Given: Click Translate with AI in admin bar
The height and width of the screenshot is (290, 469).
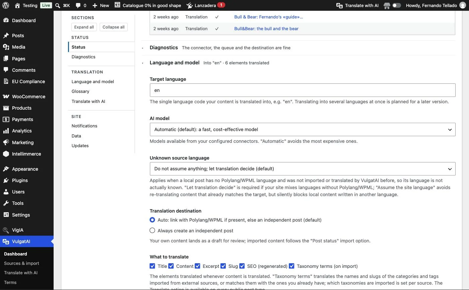Looking at the screenshot, I should click(x=357, y=5).
